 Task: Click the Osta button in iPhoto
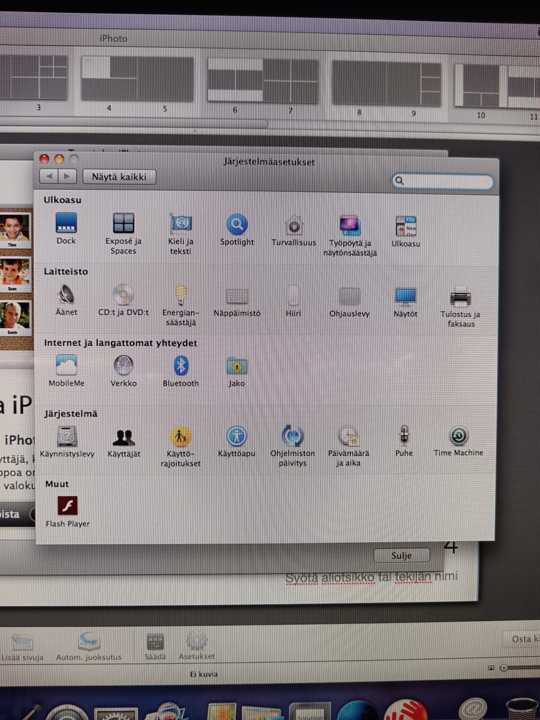[522, 639]
